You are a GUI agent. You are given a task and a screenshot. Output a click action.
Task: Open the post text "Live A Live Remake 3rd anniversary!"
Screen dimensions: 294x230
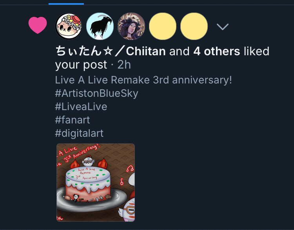pos(143,80)
